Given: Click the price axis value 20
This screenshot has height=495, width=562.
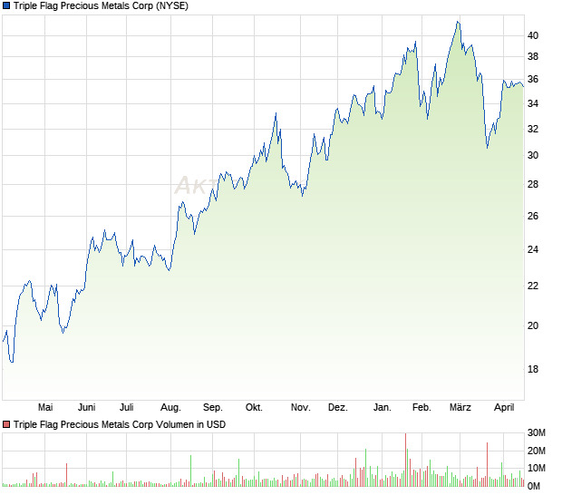Looking at the screenshot, I should click(533, 325).
